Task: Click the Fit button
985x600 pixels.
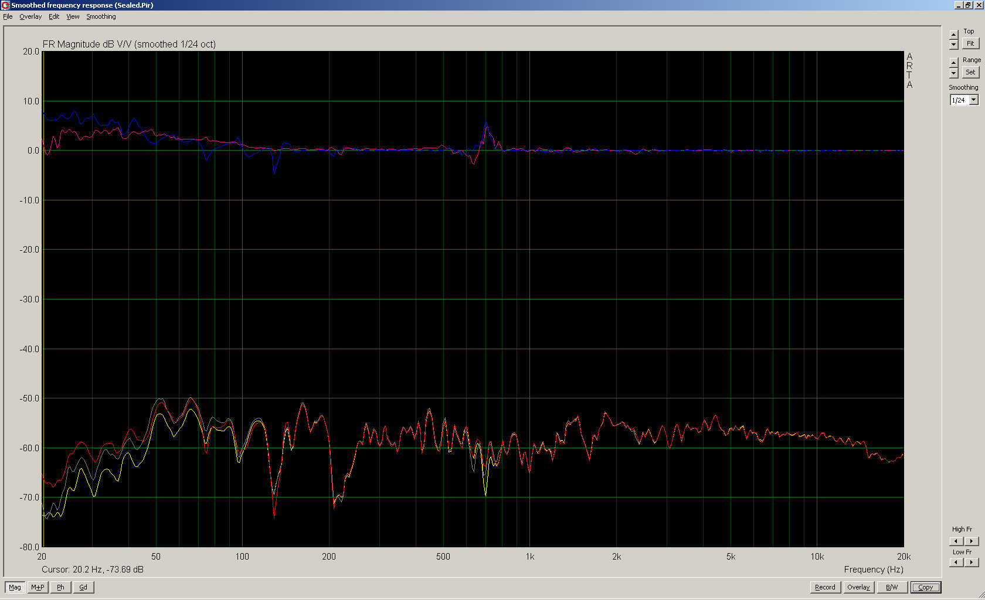Action: (970, 43)
